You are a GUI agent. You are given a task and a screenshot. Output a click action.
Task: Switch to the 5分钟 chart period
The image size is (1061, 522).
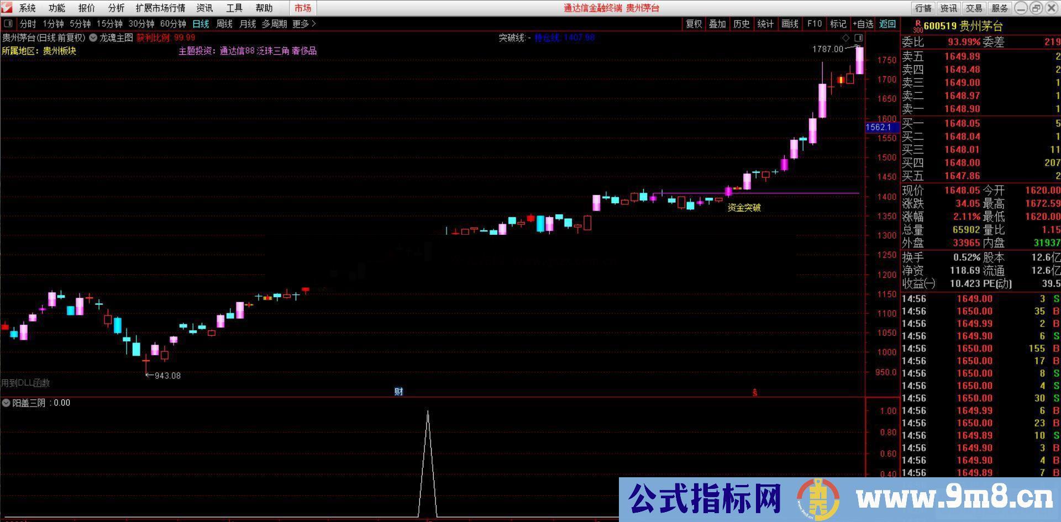point(81,24)
